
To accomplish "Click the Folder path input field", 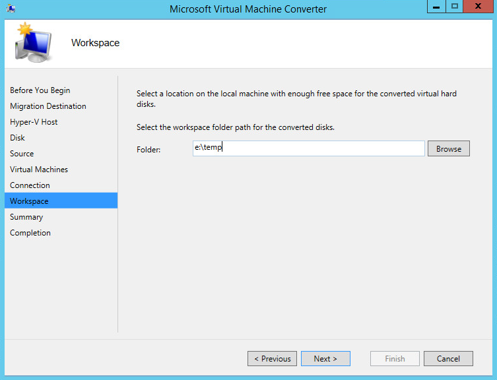I will (308, 148).
